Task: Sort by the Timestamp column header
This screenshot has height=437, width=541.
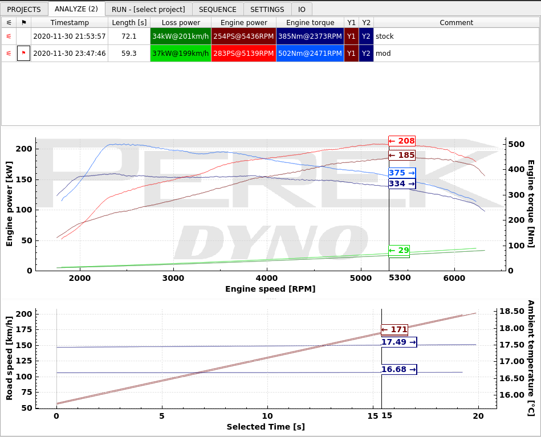Action: 70,22
